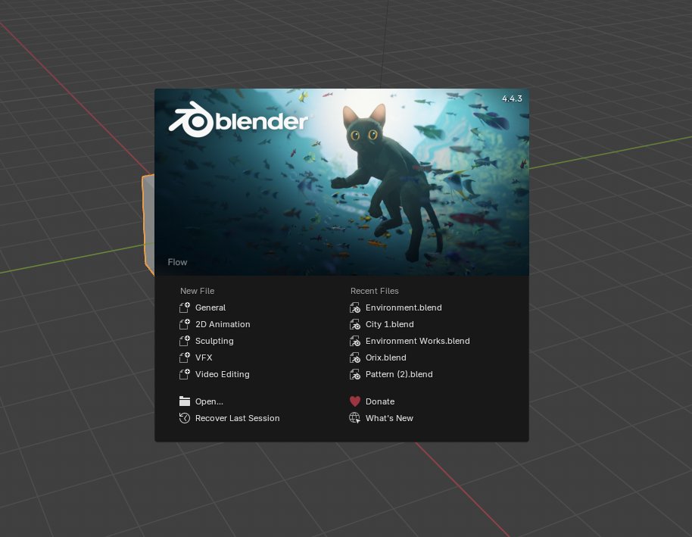Image resolution: width=692 pixels, height=537 pixels.
Task: Click Open... to browse for a file
Action: pos(209,401)
